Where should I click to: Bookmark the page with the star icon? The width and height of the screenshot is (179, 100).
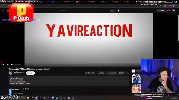pyautogui.click(x=161, y=6)
